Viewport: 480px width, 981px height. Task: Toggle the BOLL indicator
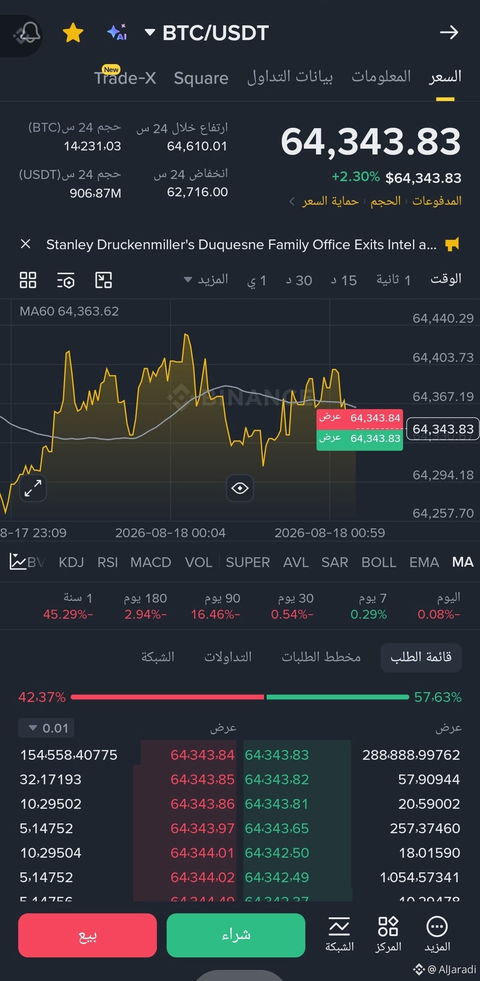pos(379,562)
